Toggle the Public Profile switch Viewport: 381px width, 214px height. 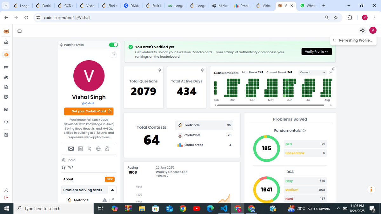(x=113, y=45)
